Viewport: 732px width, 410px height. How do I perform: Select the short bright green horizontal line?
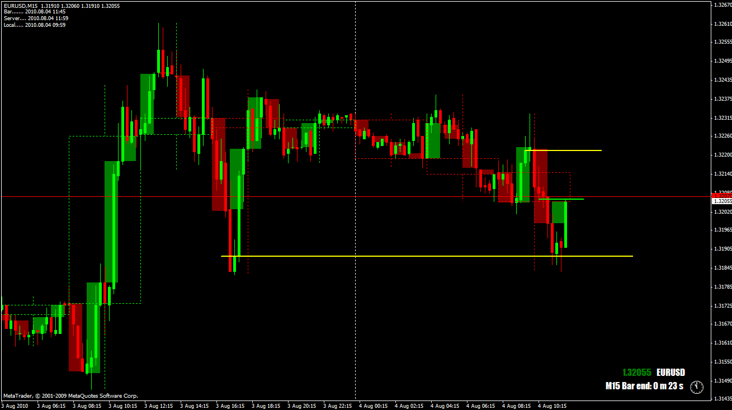[561, 199]
